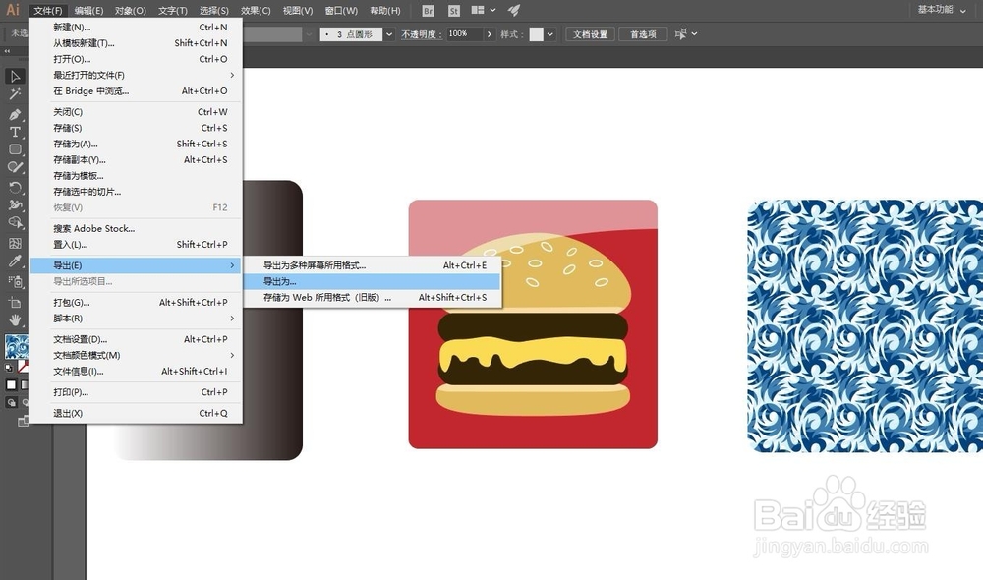Screen dimensions: 983x580
Task: Select the Shape Builder tool
Action: pos(15,222)
